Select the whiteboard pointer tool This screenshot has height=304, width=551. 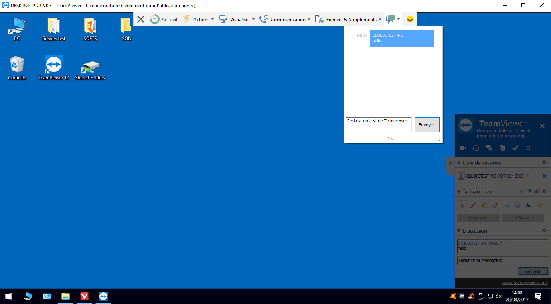coord(462,205)
